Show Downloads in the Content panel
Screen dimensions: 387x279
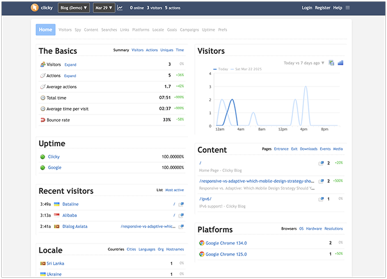308,149
